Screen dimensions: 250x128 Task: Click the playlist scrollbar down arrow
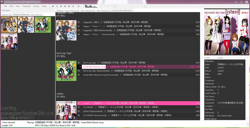(x=202, y=118)
